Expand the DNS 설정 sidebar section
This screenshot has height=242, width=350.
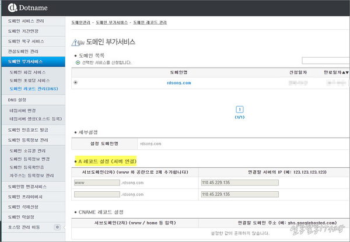(x=17, y=100)
